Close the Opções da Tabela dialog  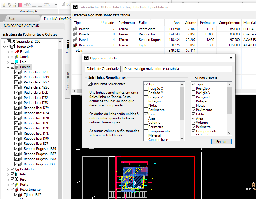click(x=231, y=58)
